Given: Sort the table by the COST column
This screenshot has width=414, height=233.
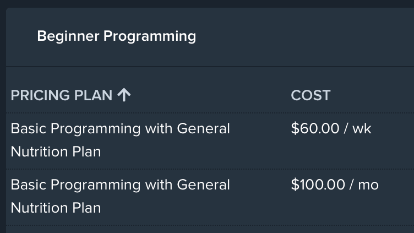Looking at the screenshot, I should pos(310,95).
